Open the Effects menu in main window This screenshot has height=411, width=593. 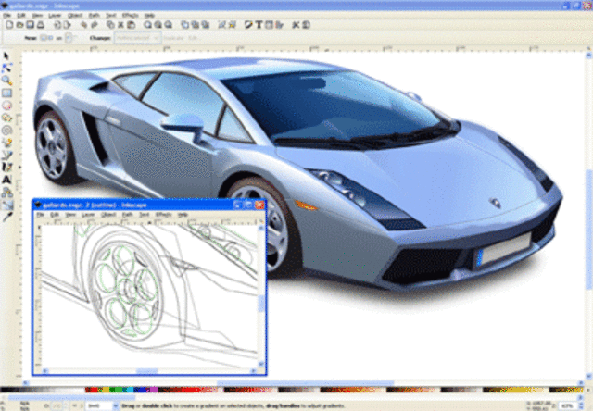tap(130, 15)
